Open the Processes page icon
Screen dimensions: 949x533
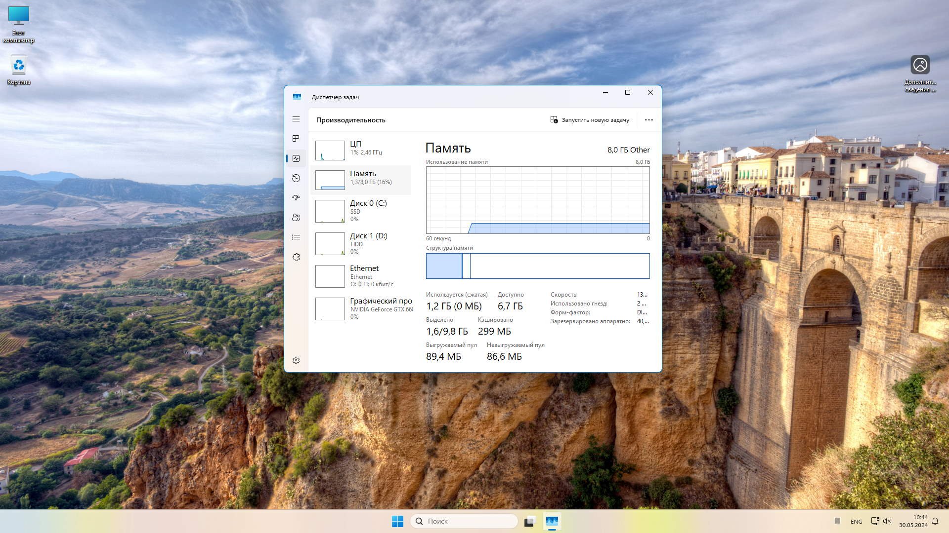[x=296, y=139]
